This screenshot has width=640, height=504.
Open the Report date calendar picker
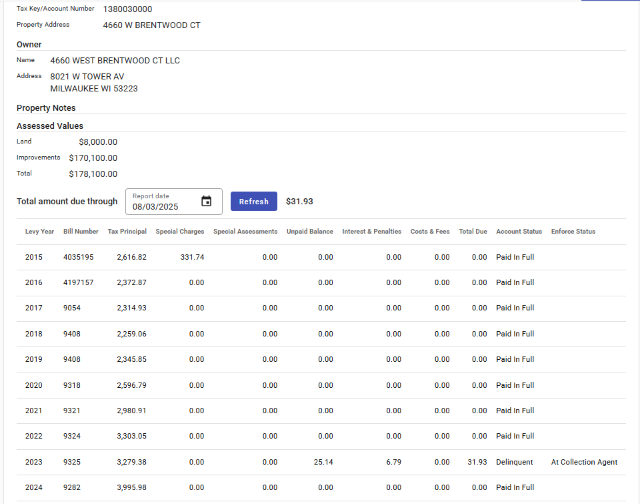click(x=207, y=202)
